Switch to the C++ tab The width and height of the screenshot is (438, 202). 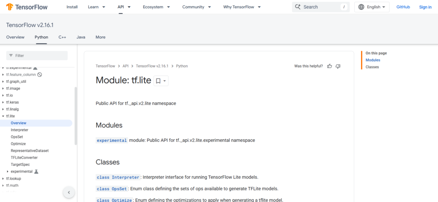pyautogui.click(x=62, y=37)
